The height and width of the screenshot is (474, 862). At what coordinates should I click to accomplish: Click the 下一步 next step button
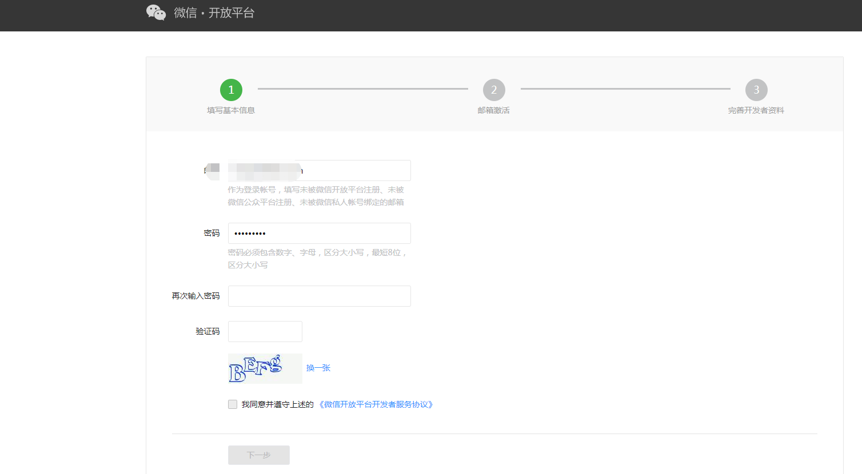coord(259,455)
